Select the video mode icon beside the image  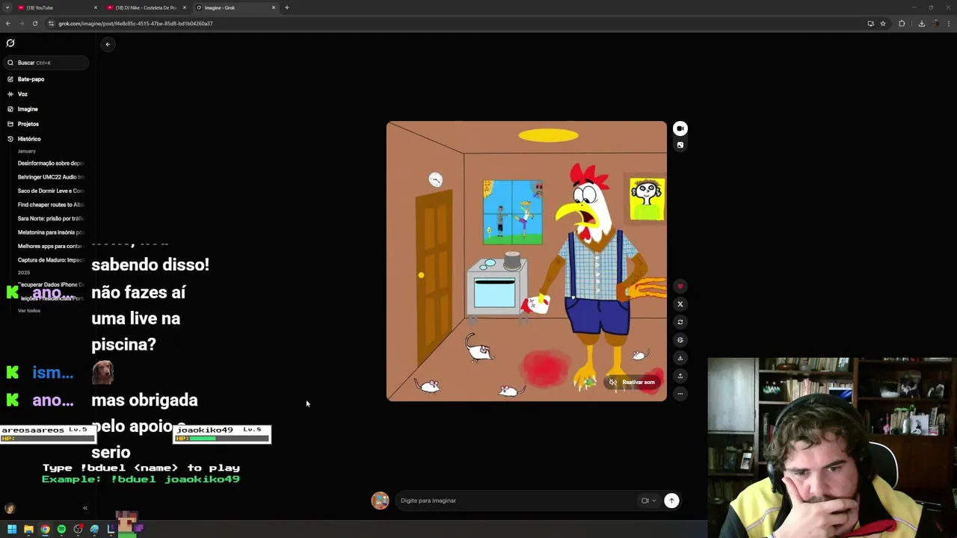[680, 129]
